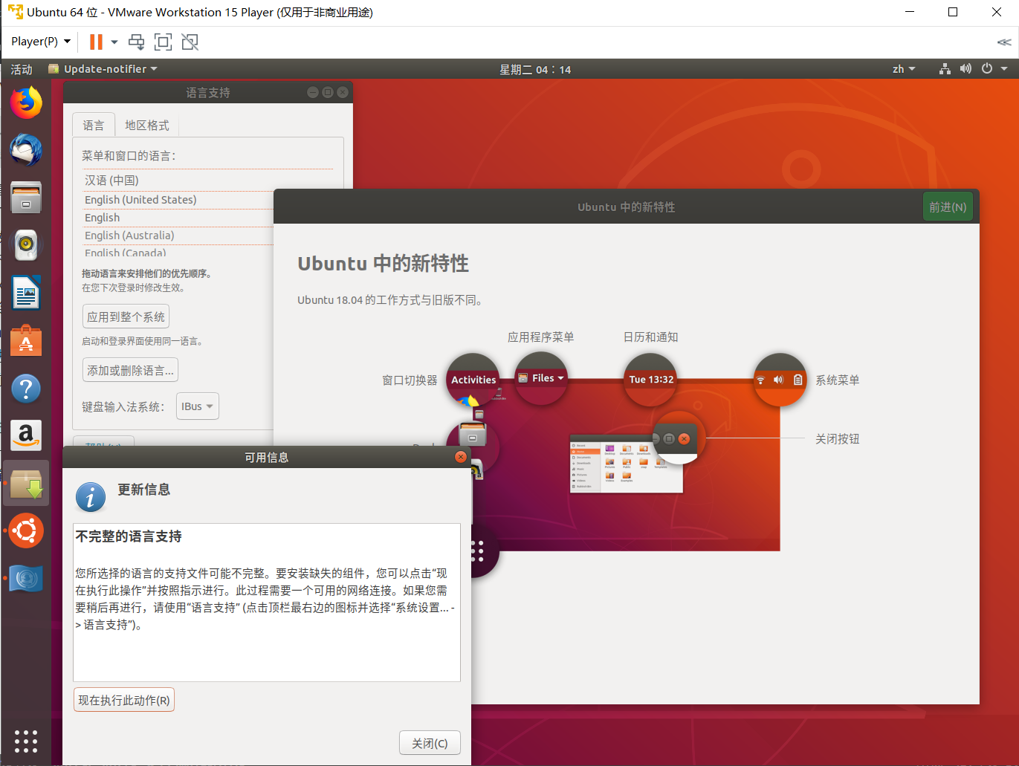Open the clock showing 星期二 04:14

click(535, 69)
